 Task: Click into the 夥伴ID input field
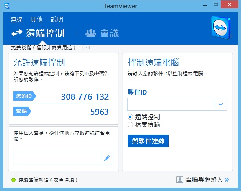click(171, 104)
